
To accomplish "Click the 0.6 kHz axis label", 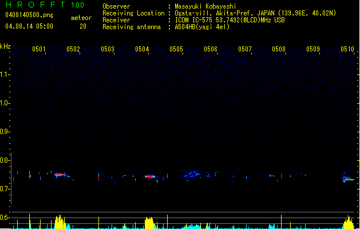I will tap(5, 218).
